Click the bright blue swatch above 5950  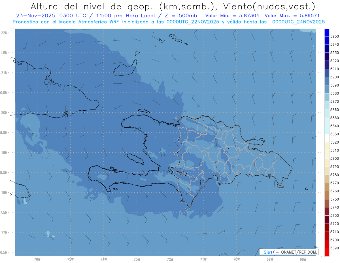327,32
